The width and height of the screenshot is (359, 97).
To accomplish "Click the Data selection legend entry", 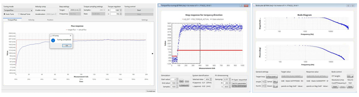I will click(x=217, y=19).
